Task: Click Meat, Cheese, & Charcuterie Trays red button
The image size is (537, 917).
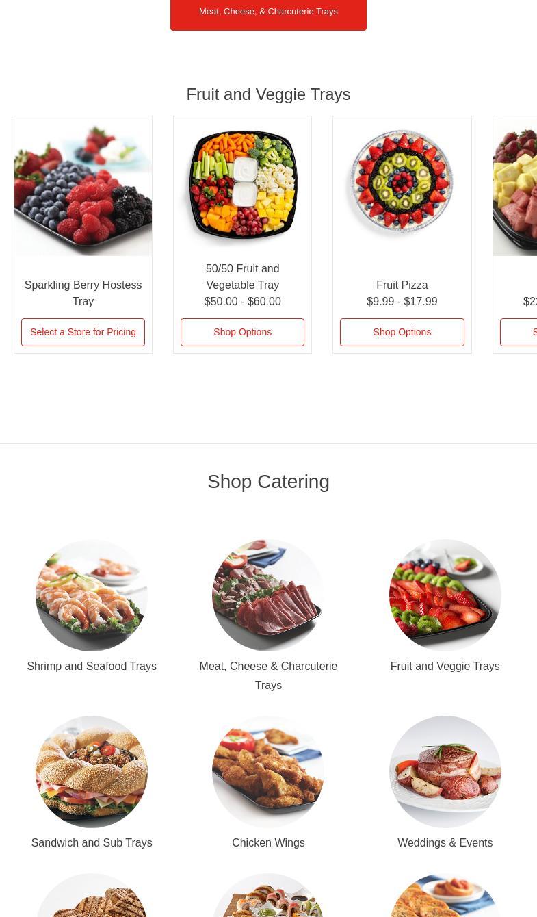Action: (268, 12)
